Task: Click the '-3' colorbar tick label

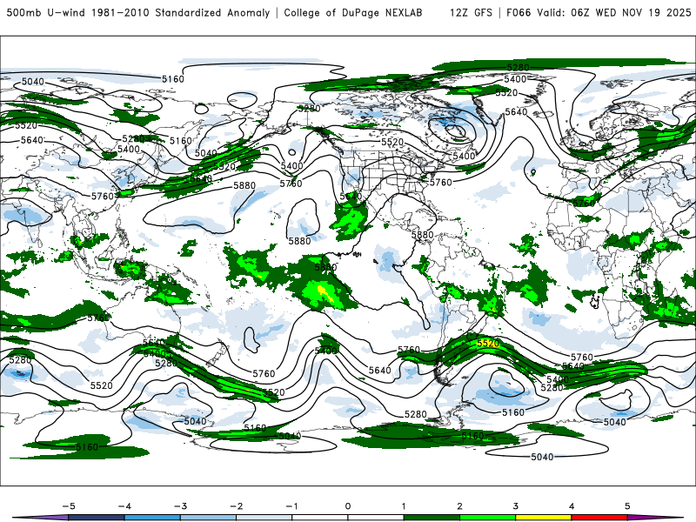Action: (x=180, y=506)
